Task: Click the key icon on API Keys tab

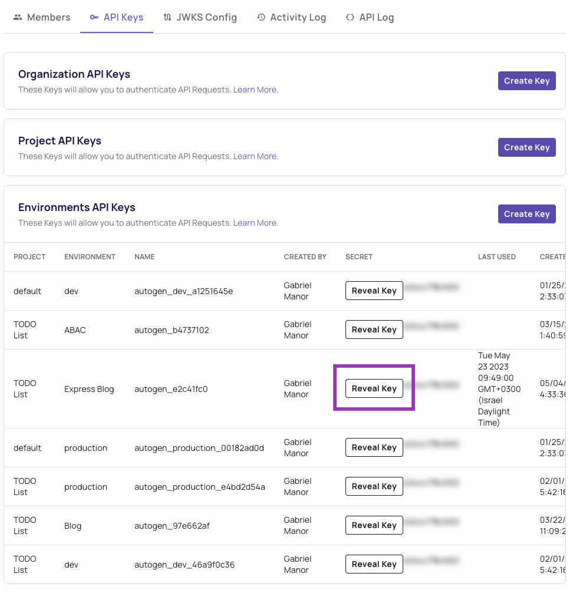Action: tap(94, 17)
